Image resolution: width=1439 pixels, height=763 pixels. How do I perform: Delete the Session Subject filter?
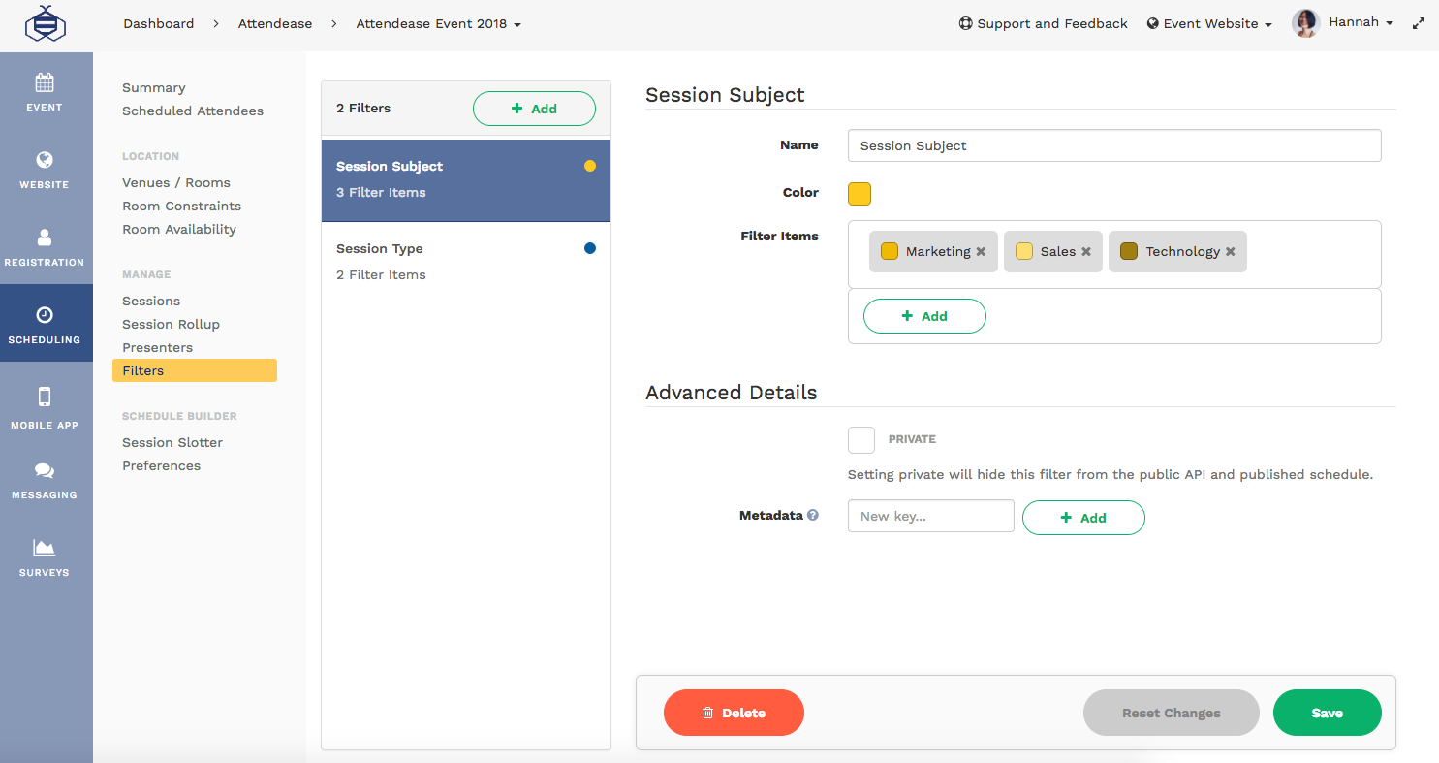(734, 713)
